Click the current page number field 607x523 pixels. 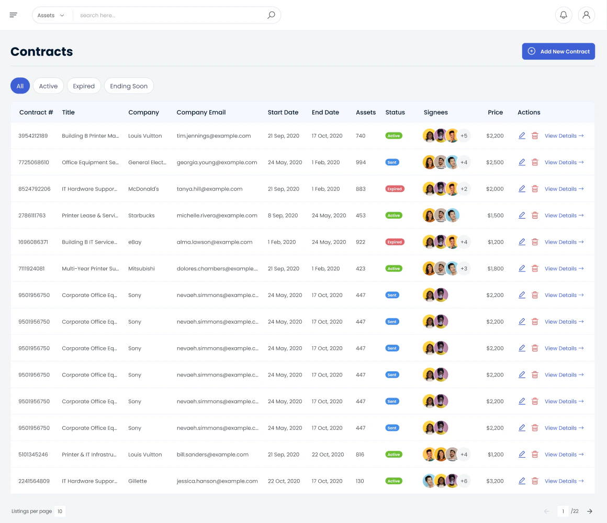563,511
